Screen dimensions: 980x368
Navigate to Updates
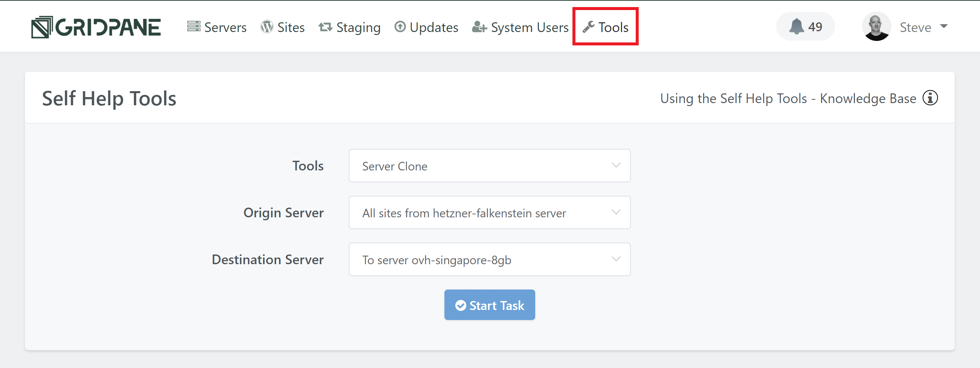tap(426, 27)
